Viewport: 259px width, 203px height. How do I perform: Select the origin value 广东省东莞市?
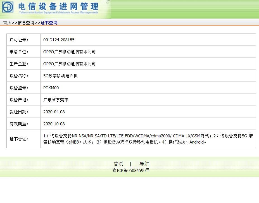click(56, 100)
